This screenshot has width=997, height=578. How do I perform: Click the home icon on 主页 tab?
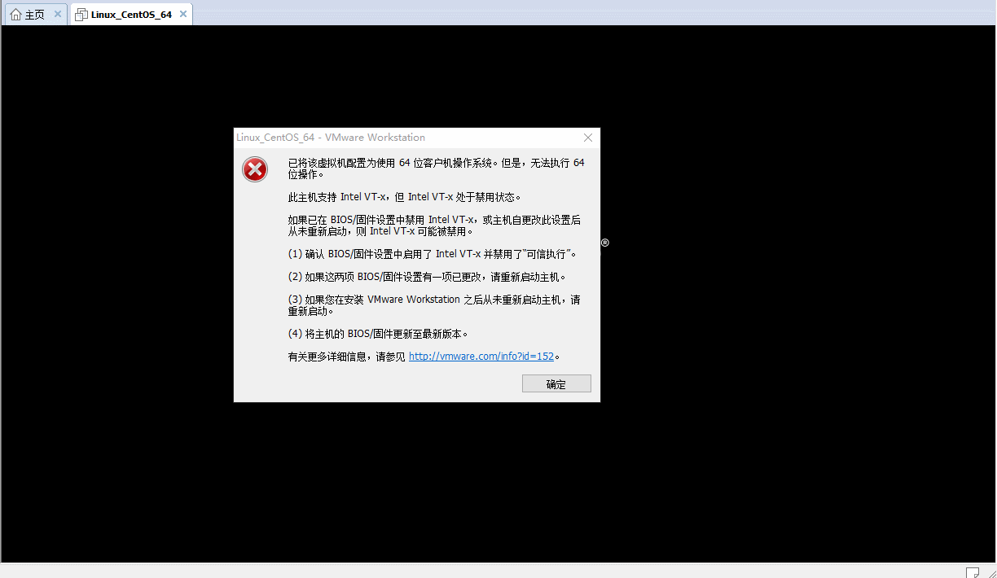[x=15, y=15]
